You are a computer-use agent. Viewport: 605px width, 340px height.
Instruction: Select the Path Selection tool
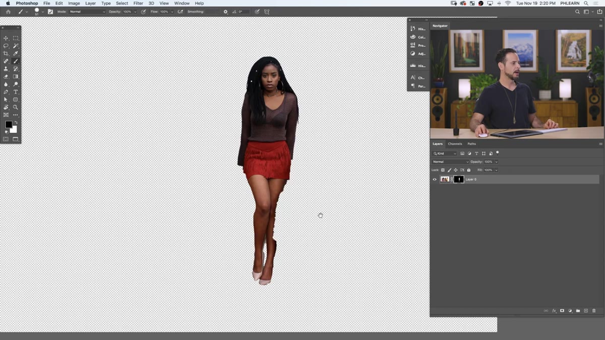click(x=6, y=100)
